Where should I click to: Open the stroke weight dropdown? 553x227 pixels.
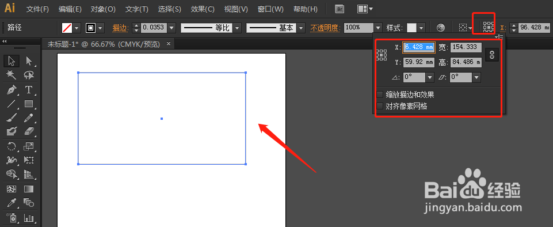point(171,28)
